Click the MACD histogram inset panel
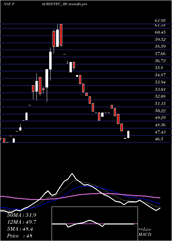Image resolution: width=172 pixels, height=241 pixels. [95, 224]
